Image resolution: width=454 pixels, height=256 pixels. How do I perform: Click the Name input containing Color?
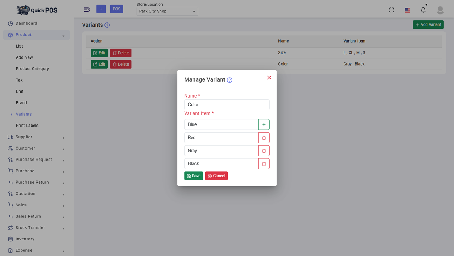click(x=227, y=105)
